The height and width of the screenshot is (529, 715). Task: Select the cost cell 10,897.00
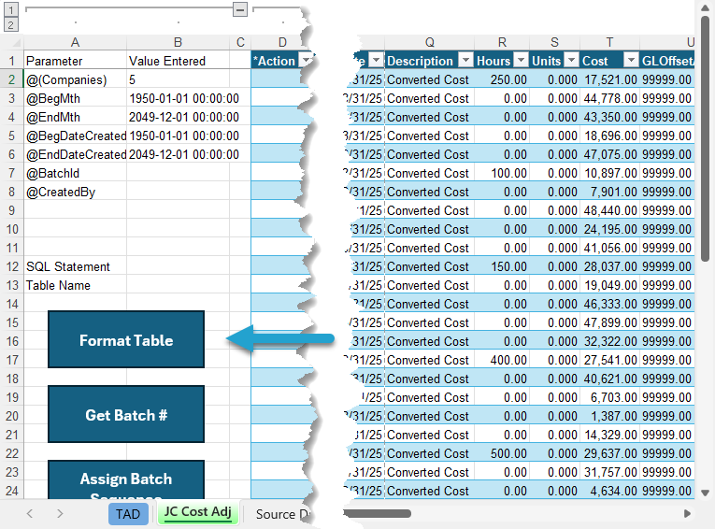609,173
